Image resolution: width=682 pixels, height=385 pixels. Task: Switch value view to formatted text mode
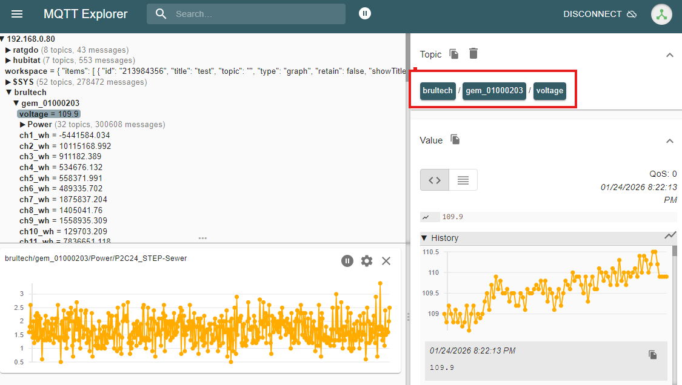[463, 180]
